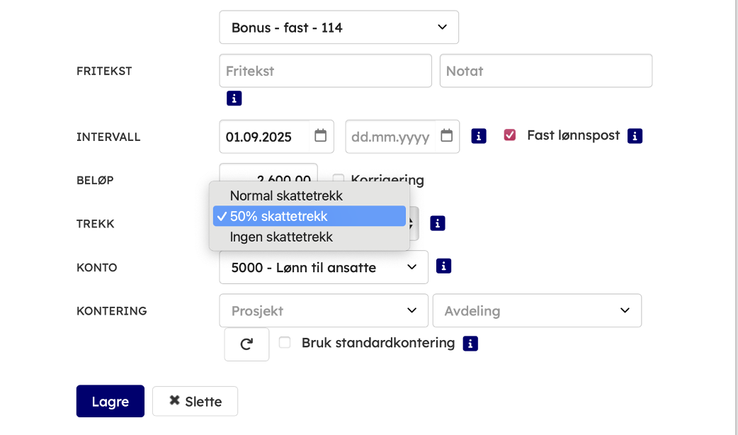Click the info icon in Trekk row
Image resolution: width=738 pixels, height=435 pixels.
(x=438, y=223)
